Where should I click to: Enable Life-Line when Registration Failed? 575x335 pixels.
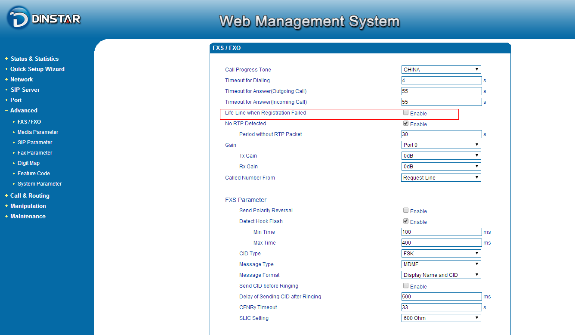point(406,113)
